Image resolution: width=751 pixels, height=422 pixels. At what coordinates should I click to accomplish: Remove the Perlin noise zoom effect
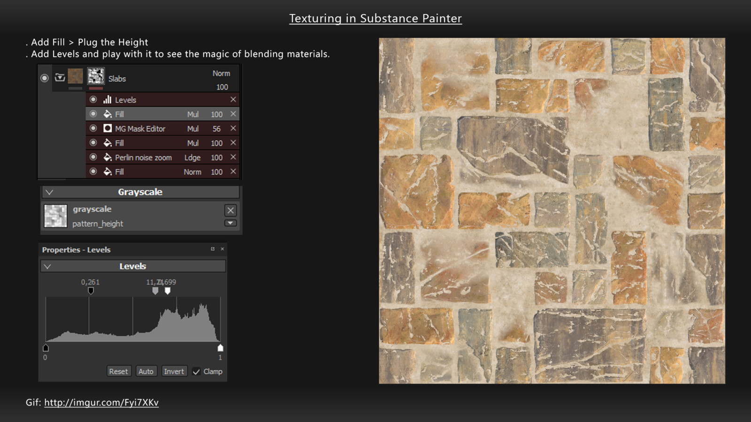point(233,157)
